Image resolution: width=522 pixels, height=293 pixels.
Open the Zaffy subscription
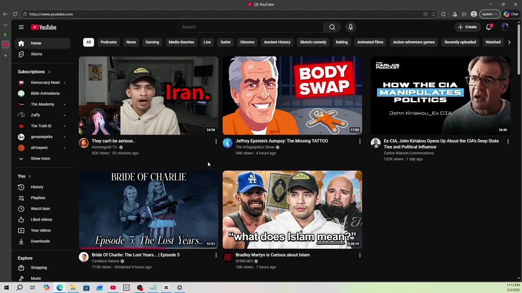[x=42, y=115]
